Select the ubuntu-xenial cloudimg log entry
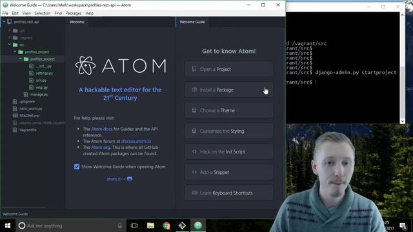This screenshot has width=413, height=232. pos(42,123)
